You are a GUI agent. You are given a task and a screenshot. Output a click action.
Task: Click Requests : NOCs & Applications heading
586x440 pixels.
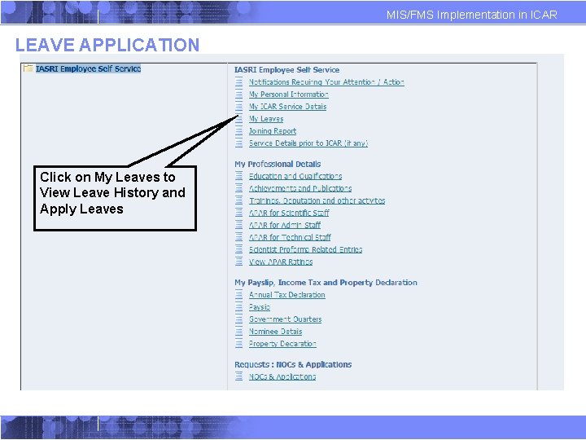point(293,364)
